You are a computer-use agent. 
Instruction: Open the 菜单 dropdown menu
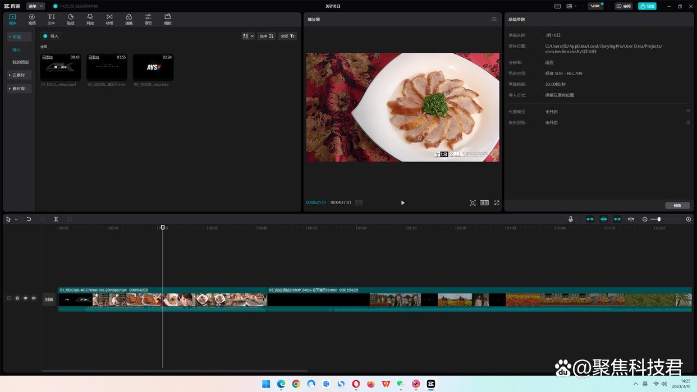[35, 6]
